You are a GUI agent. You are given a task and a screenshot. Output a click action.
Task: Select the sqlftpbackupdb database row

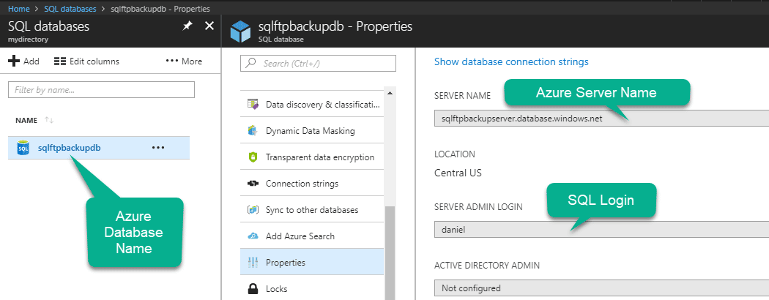click(x=99, y=148)
